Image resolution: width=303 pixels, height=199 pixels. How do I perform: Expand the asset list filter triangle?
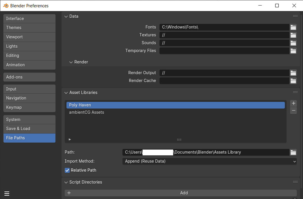coord(70,140)
